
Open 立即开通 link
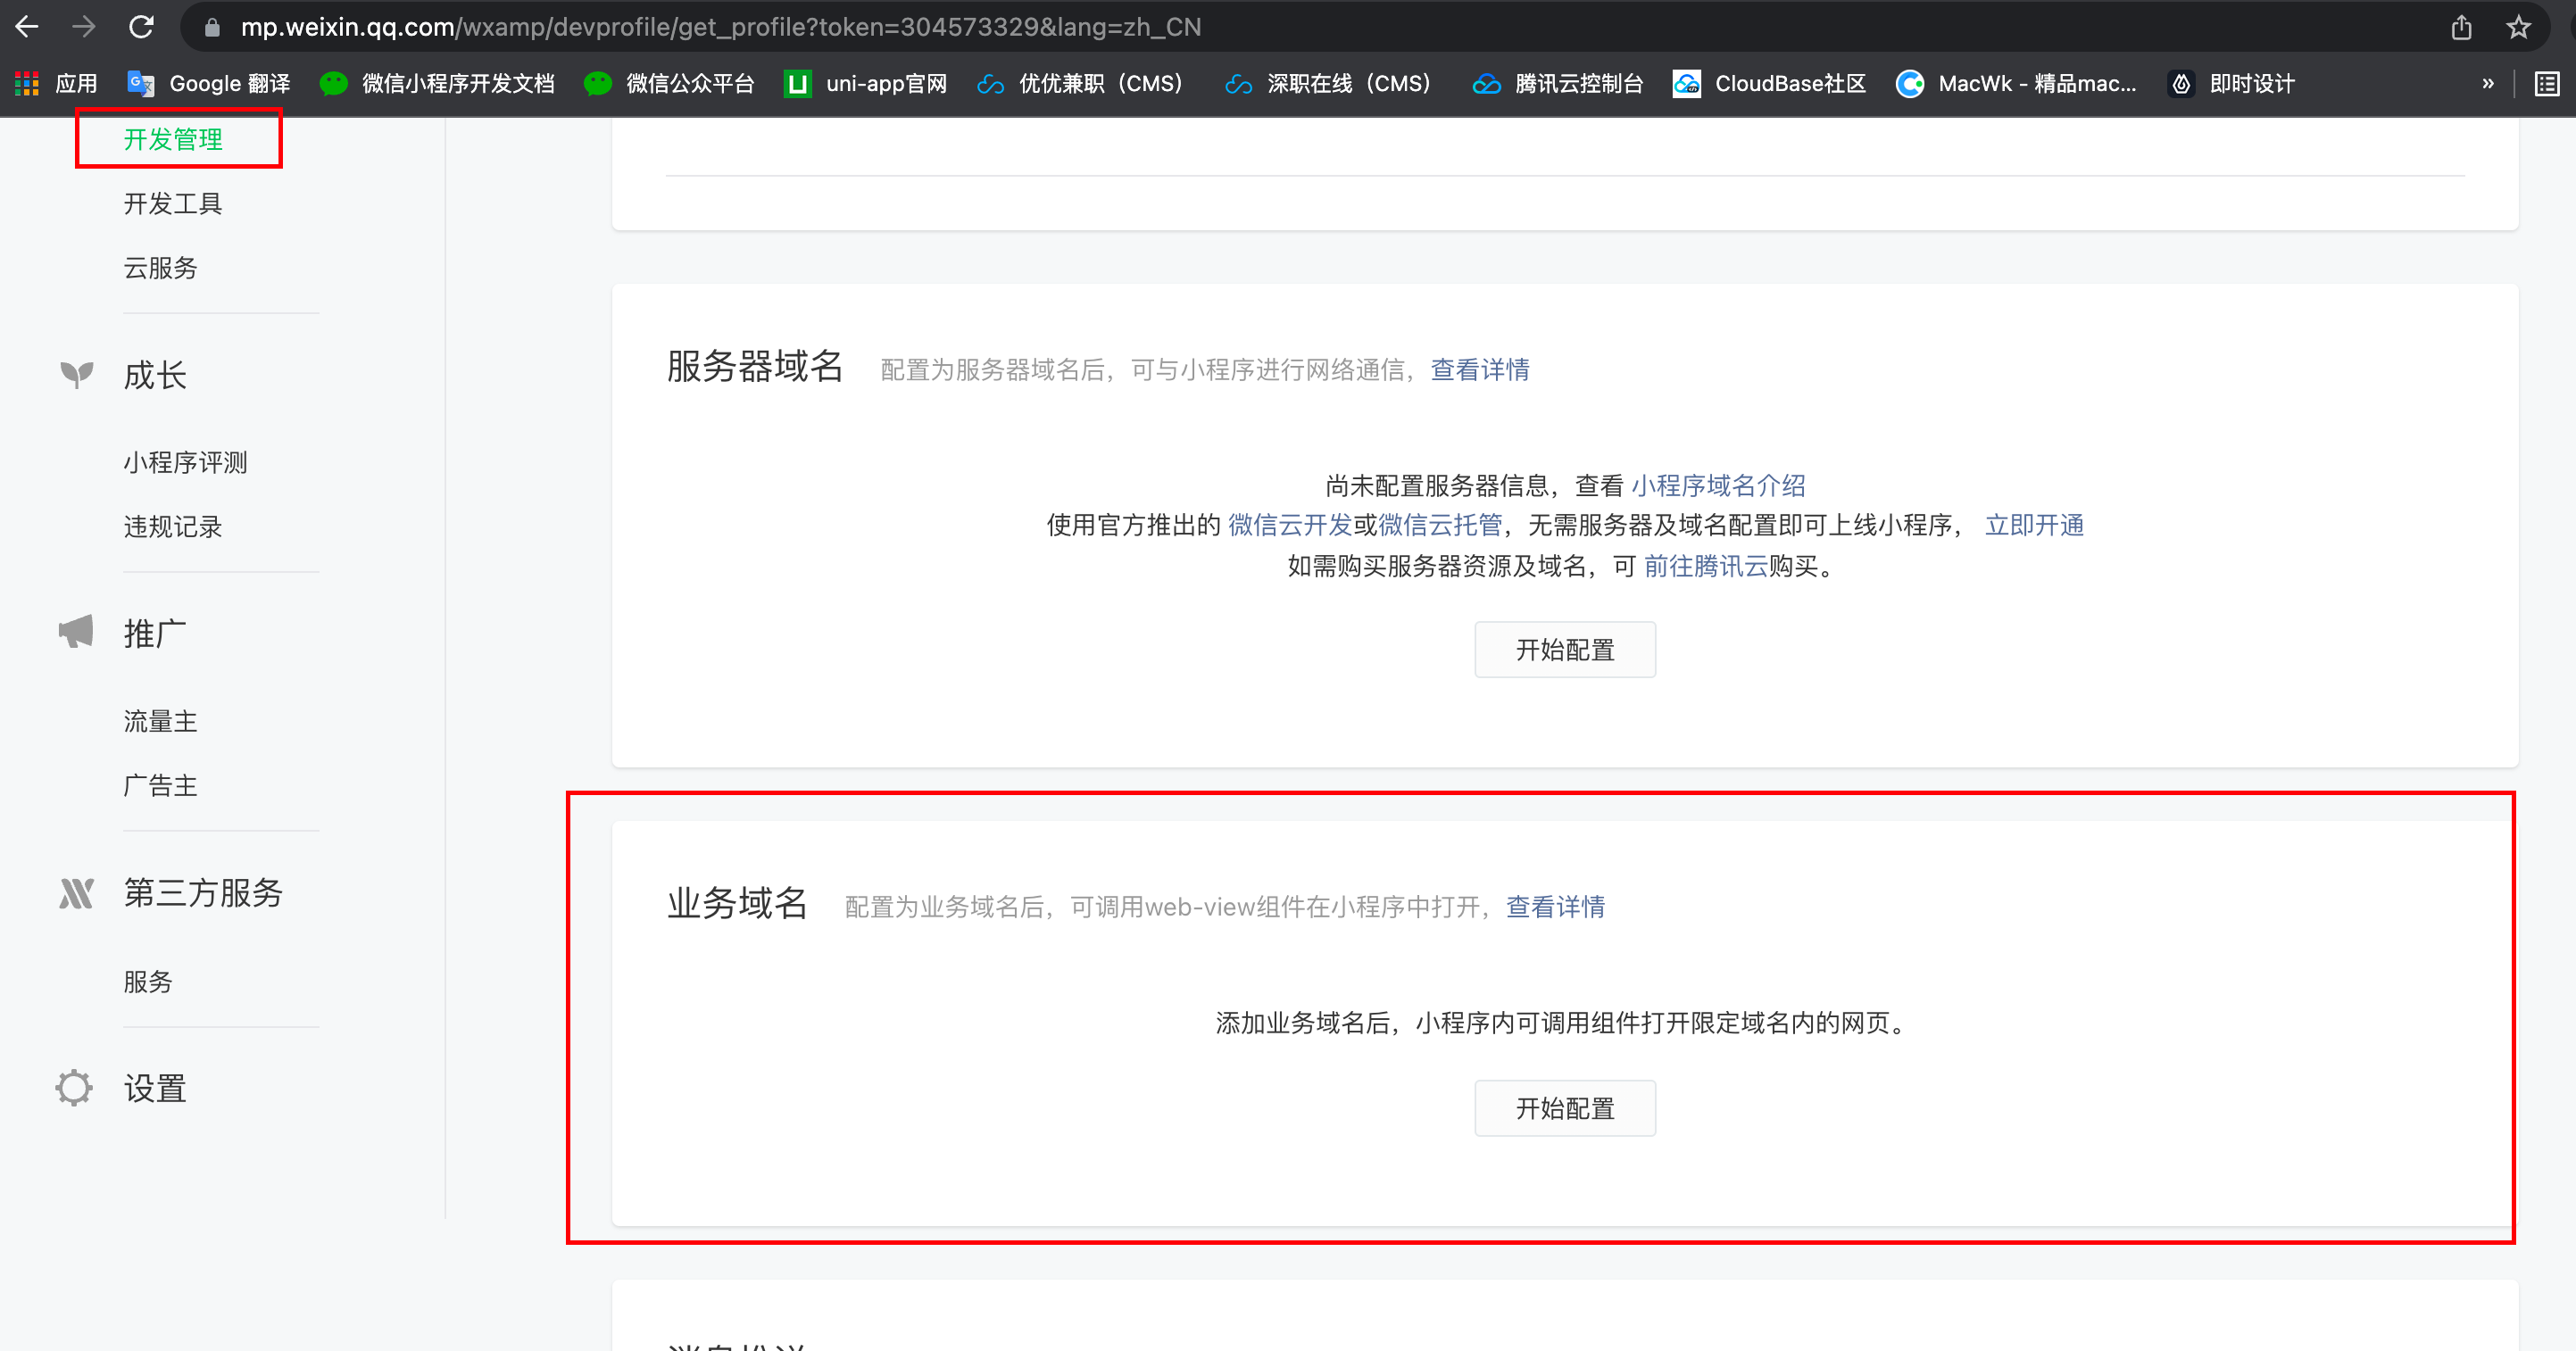pos(2034,525)
